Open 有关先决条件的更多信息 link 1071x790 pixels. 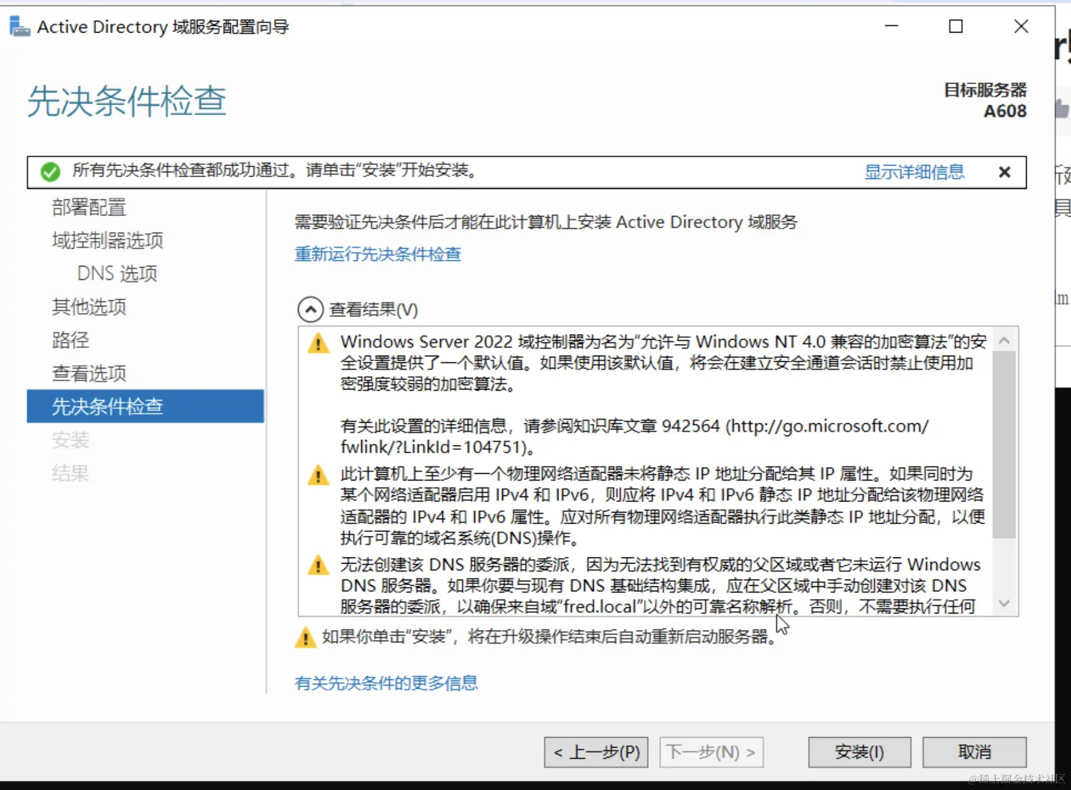tap(386, 683)
